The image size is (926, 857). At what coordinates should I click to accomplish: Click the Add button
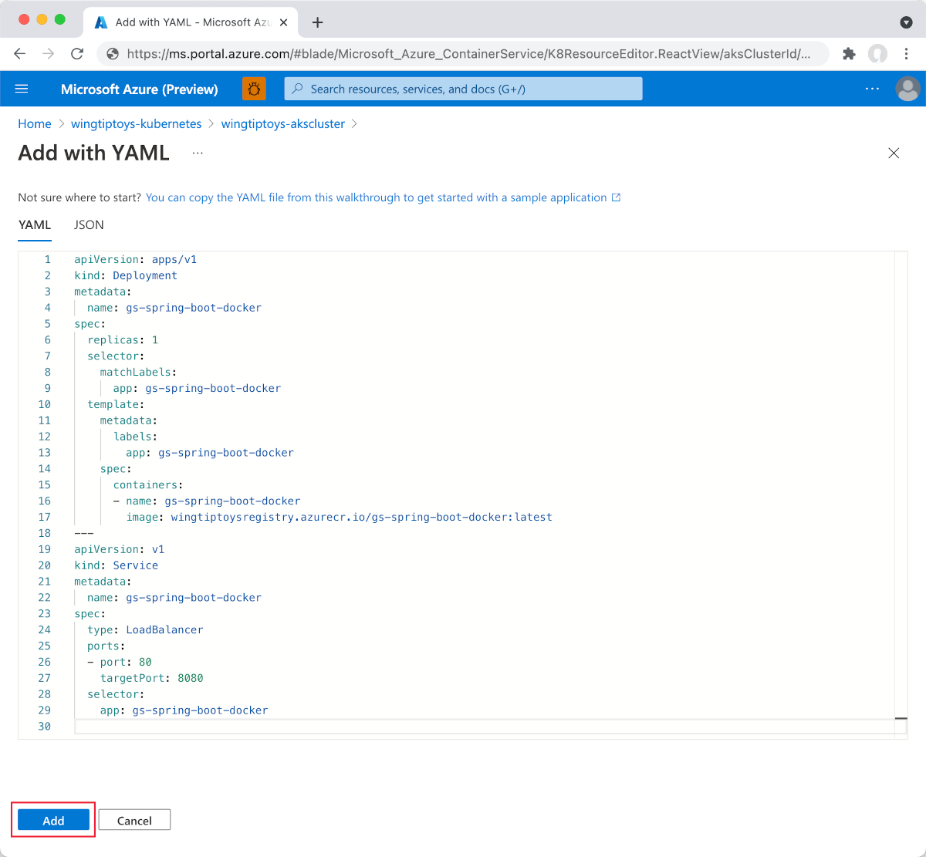[53, 820]
